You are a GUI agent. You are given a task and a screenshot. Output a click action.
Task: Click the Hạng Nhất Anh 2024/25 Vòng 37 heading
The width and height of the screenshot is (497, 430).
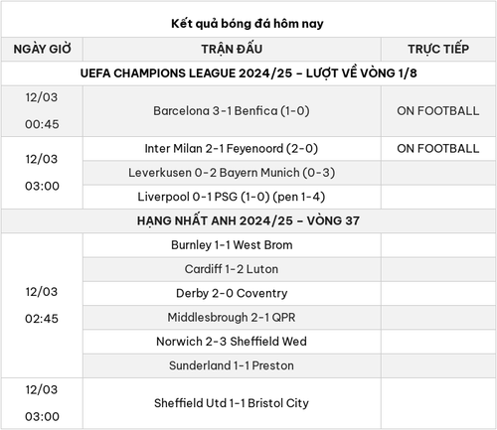pyautogui.click(x=248, y=220)
